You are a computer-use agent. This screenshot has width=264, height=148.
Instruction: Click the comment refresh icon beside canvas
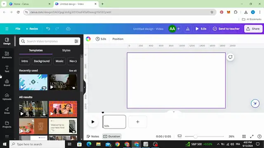point(230,57)
